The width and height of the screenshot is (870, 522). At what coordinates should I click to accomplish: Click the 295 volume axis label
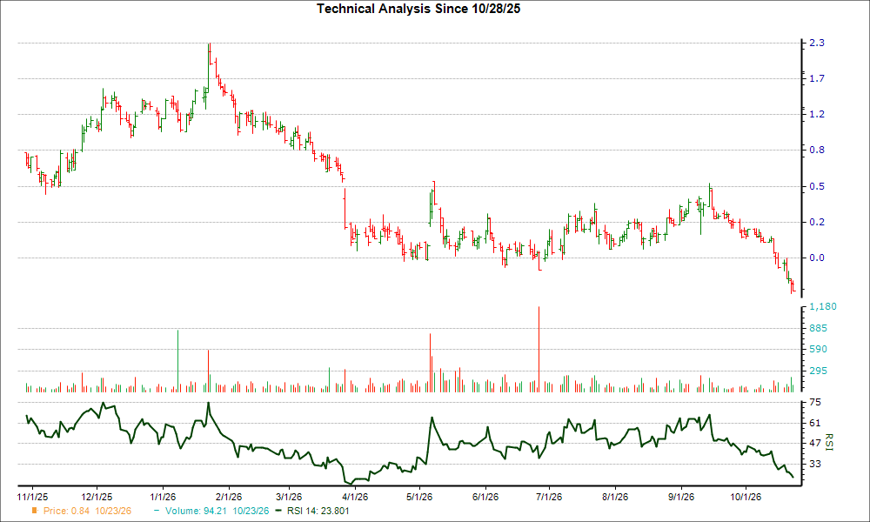tap(819, 371)
